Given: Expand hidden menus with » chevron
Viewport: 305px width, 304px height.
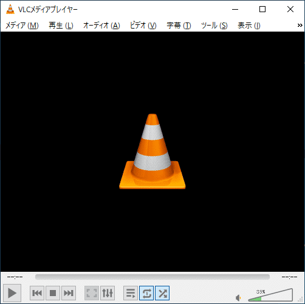Looking at the screenshot, I should (x=300, y=26).
